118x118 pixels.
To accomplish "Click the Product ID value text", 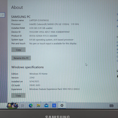I will pos(43,36).
